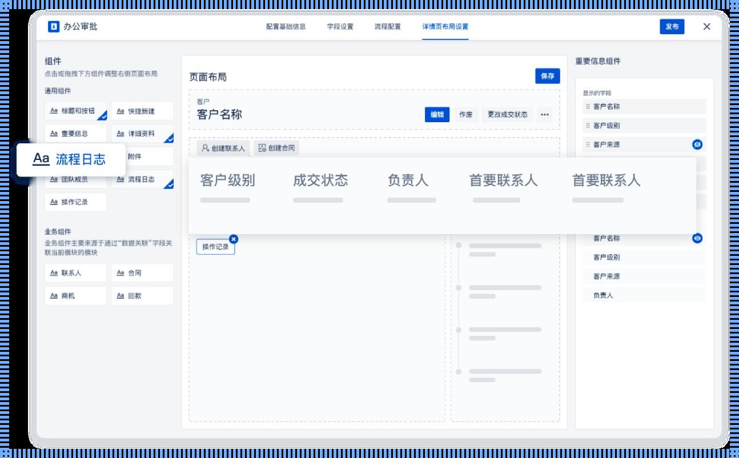Click 保存 to save the page layout
The height and width of the screenshot is (458, 739).
548,76
